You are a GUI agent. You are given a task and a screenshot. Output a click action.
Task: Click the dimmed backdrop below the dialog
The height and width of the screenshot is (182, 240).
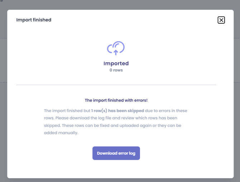coord(120,180)
